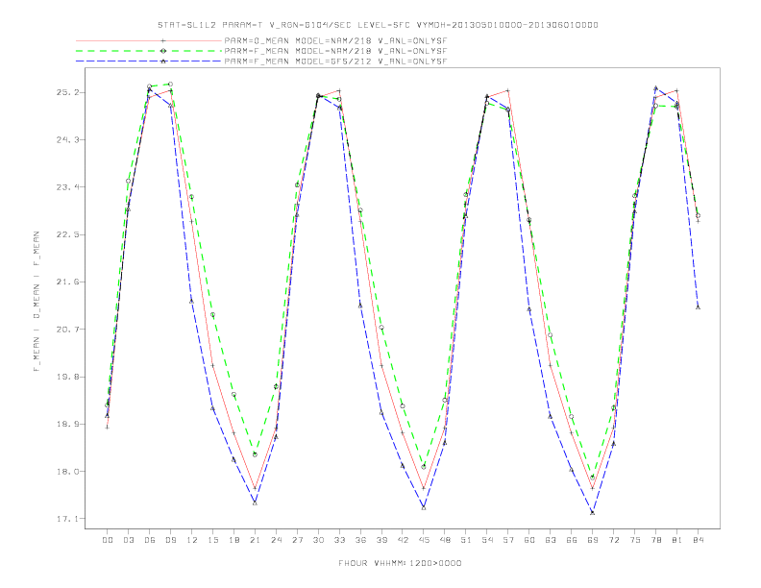Click the 45 forecast hour label
Screen dimensions: 761x588
pyautogui.click(x=424, y=540)
